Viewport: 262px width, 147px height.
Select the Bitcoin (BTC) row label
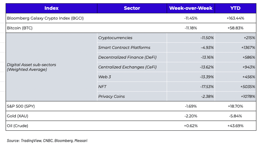coord(20,28)
